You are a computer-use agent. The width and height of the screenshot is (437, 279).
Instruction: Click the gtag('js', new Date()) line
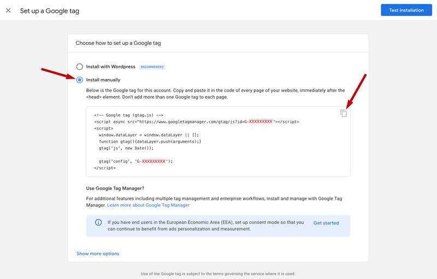[x=126, y=148]
